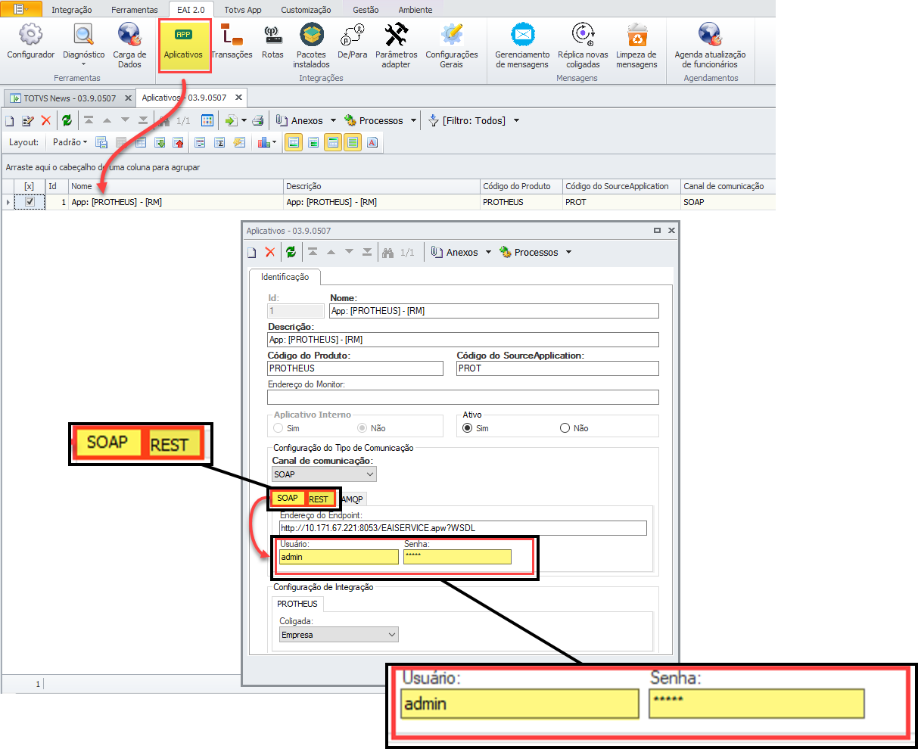
Task: Click the edit record icon in main toolbar
Action: 28,121
